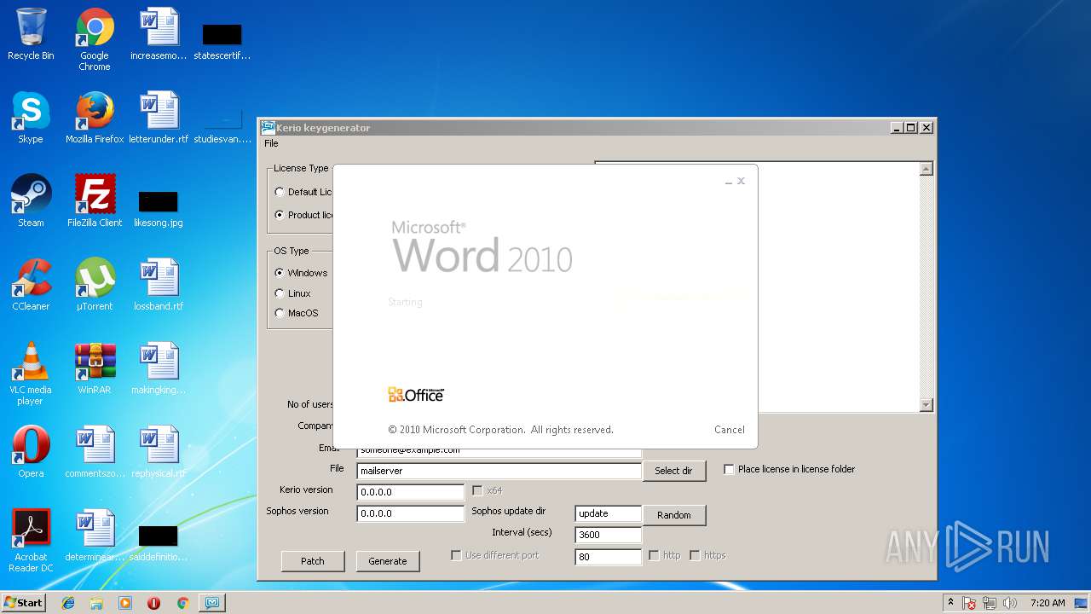Select lossband.rtf document icon
The height and width of the screenshot is (614, 1091).
tap(159, 285)
